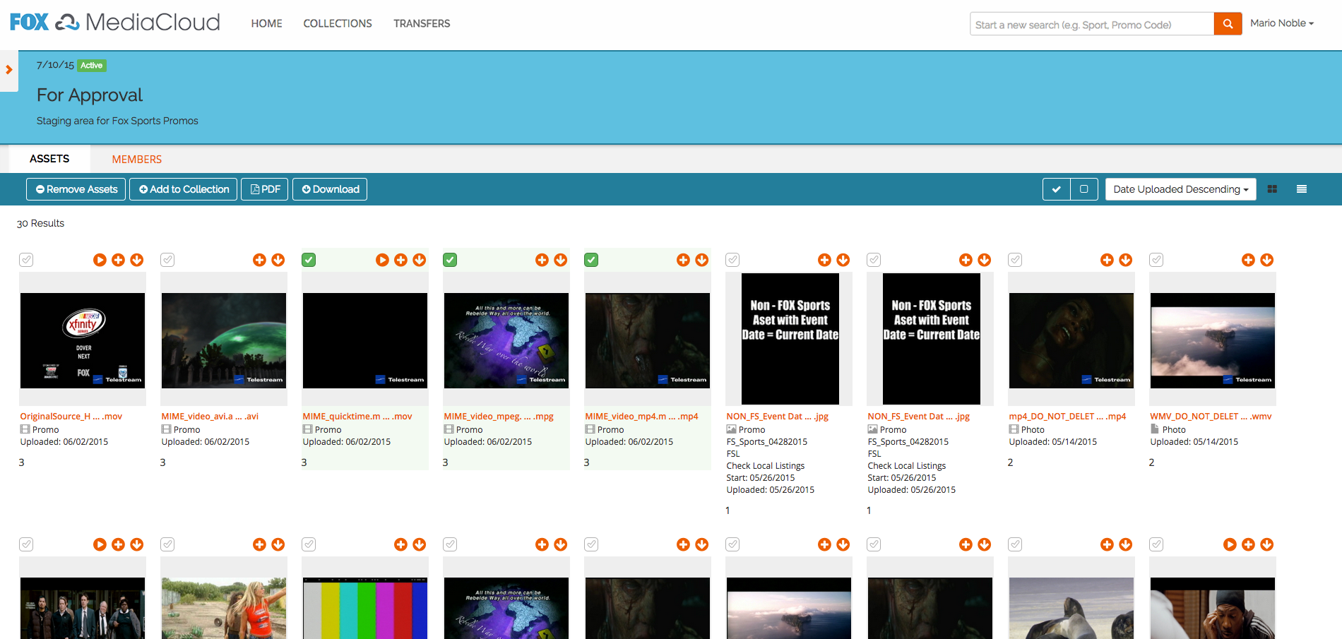The image size is (1342, 639).
Task: Uncheck the MIME_video_mp4 asset checkbox
Action: (x=591, y=260)
